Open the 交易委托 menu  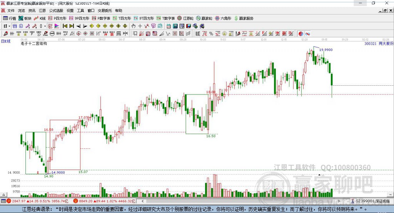click(x=105, y=10)
